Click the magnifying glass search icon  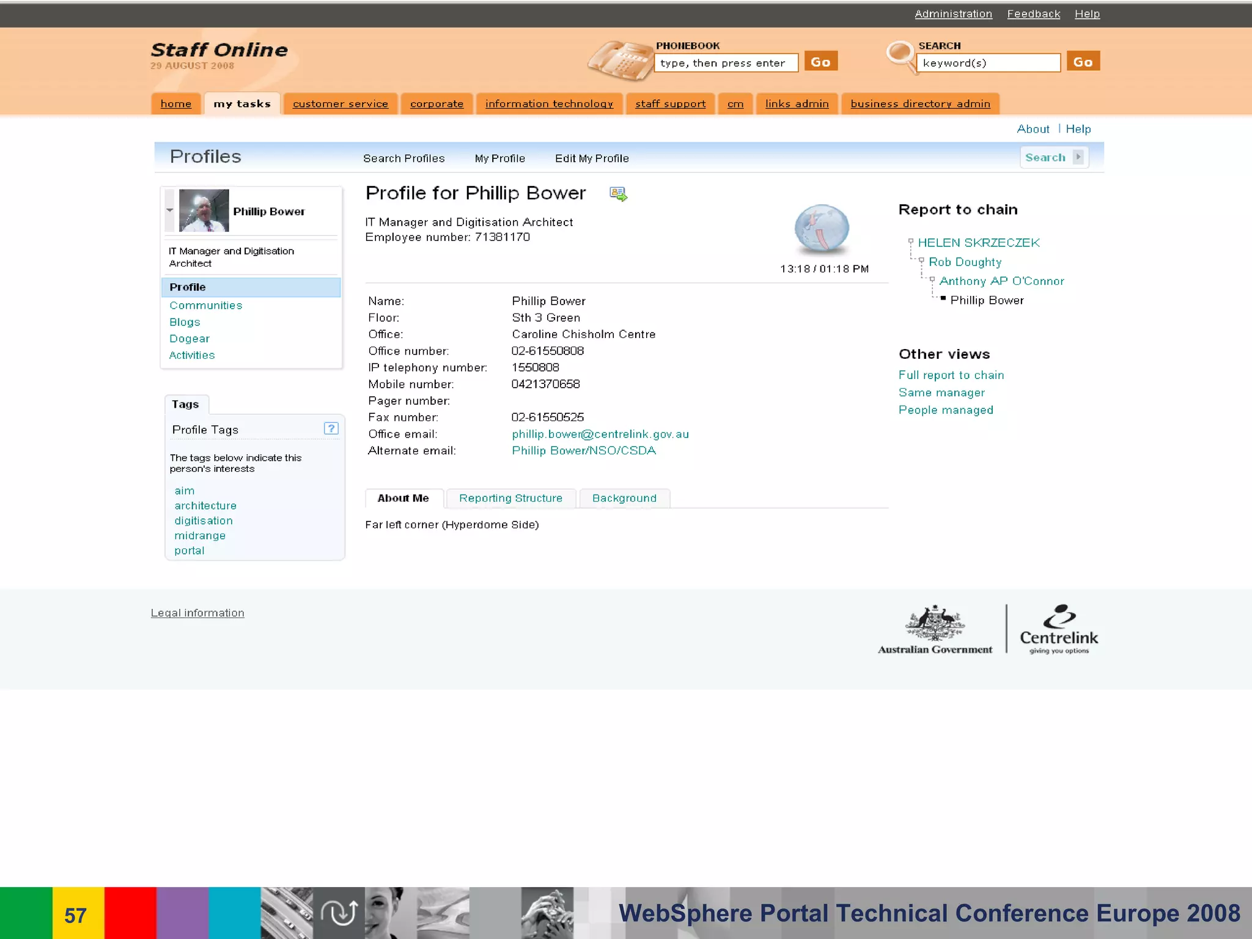click(x=901, y=56)
